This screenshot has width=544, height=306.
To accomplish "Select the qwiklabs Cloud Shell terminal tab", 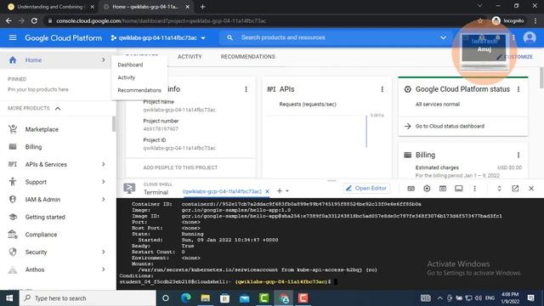I will pyautogui.click(x=222, y=191).
